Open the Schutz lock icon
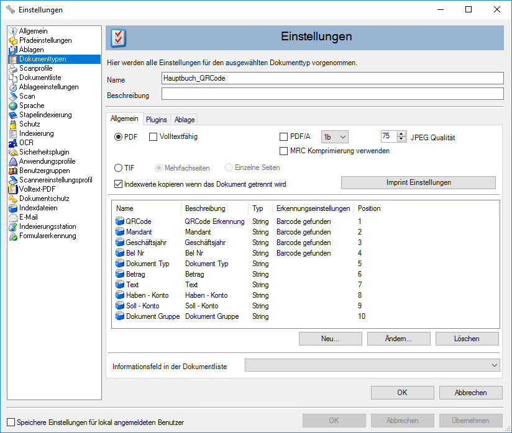Image resolution: width=512 pixels, height=433 pixels. coord(13,124)
